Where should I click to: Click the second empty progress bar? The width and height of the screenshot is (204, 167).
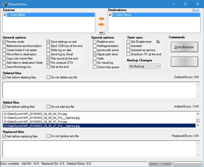[188, 164]
